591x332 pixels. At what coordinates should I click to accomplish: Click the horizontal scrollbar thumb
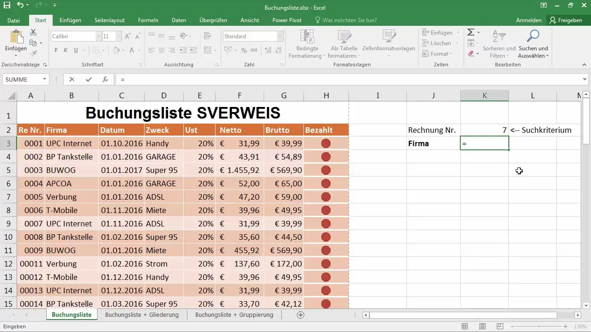tap(463, 315)
